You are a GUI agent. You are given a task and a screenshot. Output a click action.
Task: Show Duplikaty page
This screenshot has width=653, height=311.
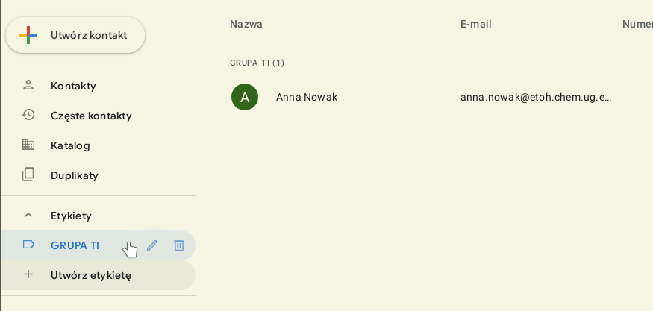[x=75, y=175]
